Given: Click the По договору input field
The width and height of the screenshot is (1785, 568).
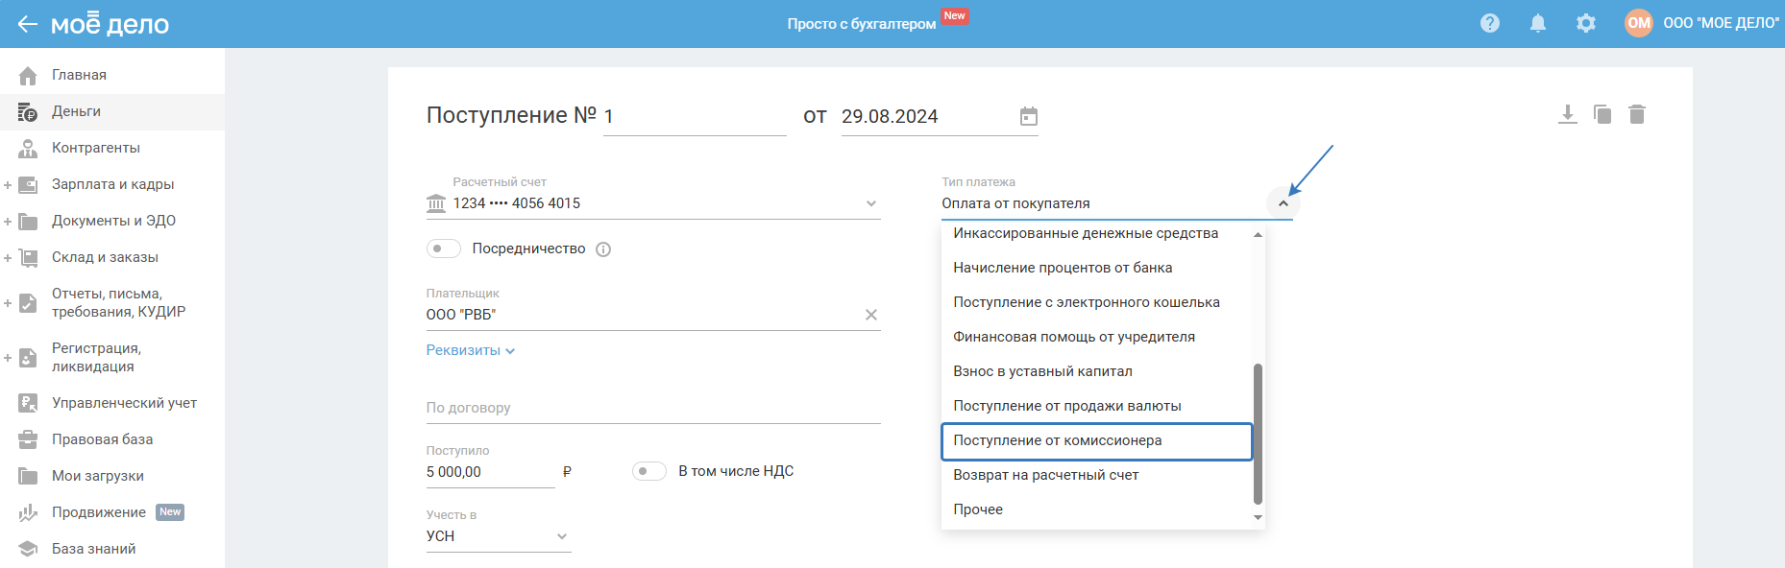Looking at the screenshot, I should pyautogui.click(x=652, y=408).
